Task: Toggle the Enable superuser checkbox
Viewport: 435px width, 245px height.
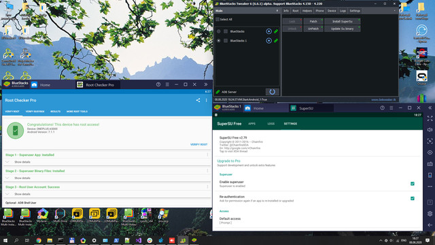Action: pyautogui.click(x=413, y=184)
